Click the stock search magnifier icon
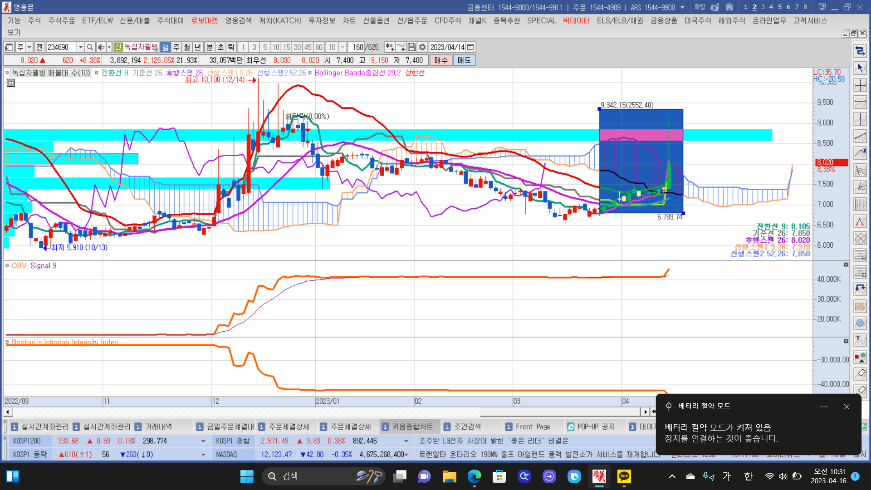The height and width of the screenshot is (490, 871). pos(90,47)
